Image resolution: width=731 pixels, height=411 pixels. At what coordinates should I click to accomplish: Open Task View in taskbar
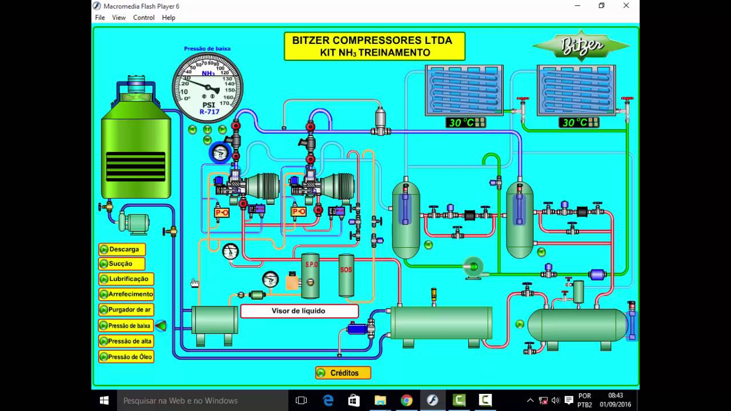(301, 401)
